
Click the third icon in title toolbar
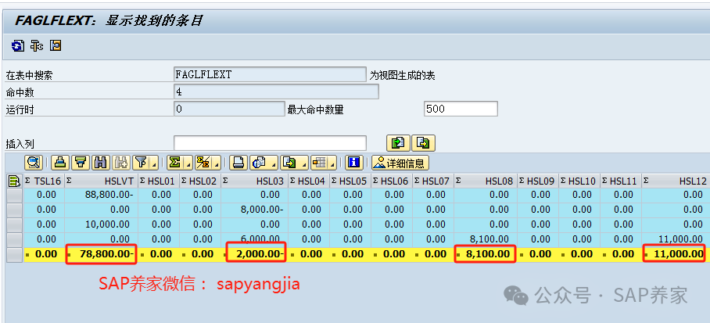point(56,46)
